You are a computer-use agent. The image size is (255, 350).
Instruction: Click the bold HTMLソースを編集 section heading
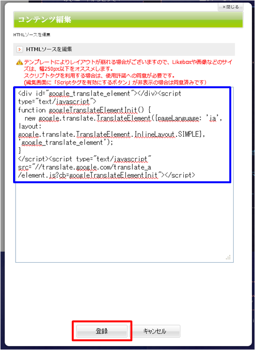tap(49, 49)
